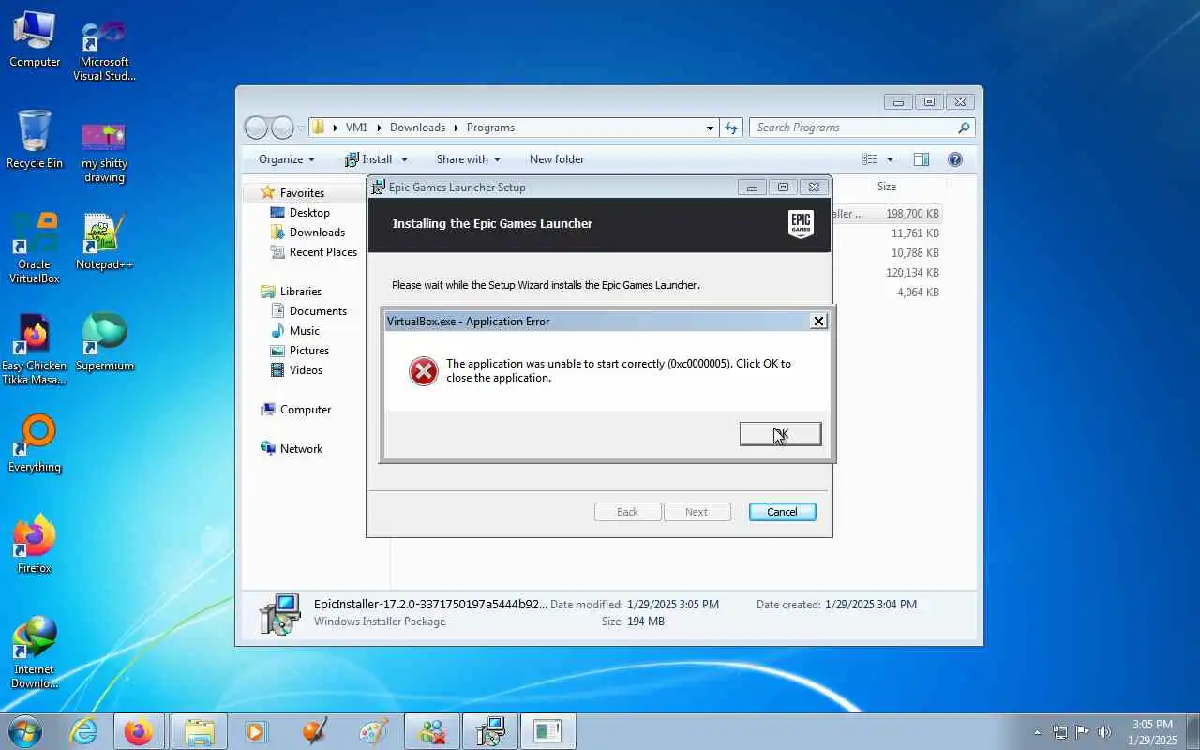Switch to the installer setup taskbar button
Image resolution: width=1200 pixels, height=750 pixels.
click(x=490, y=731)
